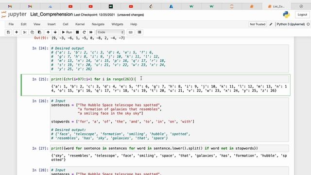The width and height of the screenshot is (311, 175).
Task: Open the Widgets menu
Action: coord(117,24)
